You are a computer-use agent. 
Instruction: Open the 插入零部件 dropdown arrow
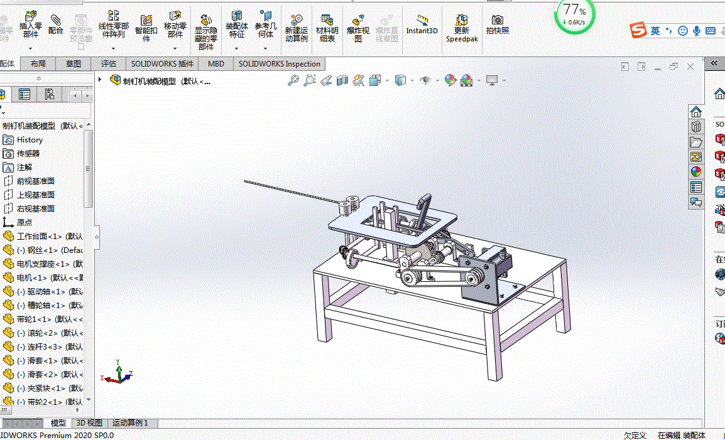(31, 48)
